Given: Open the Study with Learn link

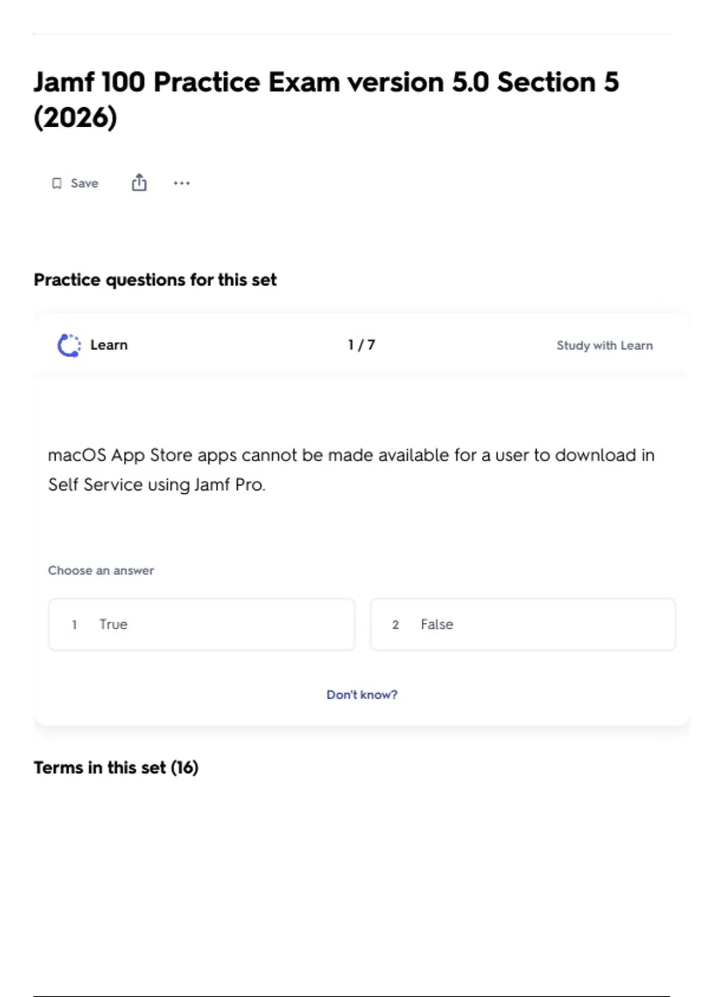Looking at the screenshot, I should coord(604,345).
